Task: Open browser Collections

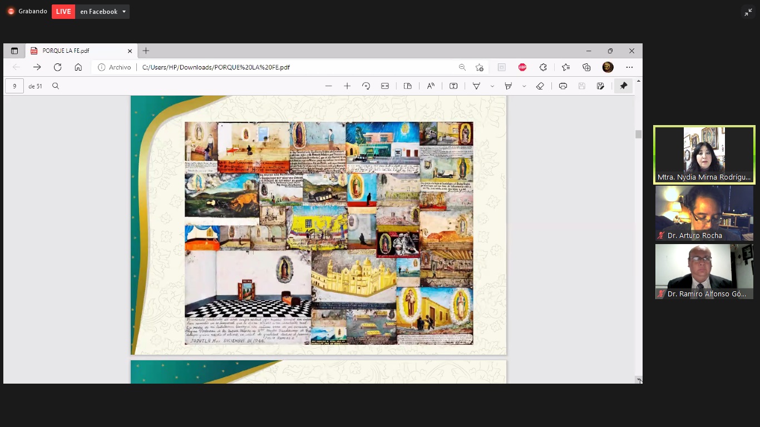Action: pyautogui.click(x=586, y=67)
